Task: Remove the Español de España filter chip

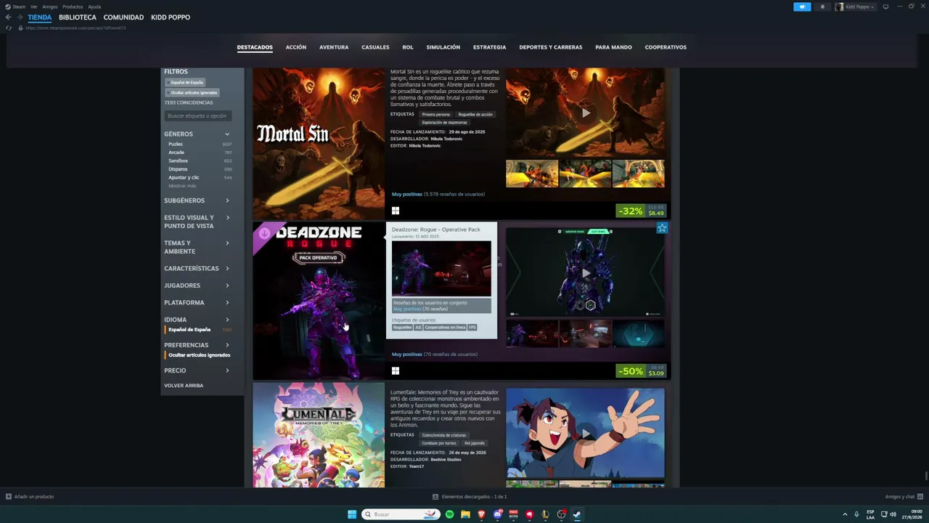Action: point(186,82)
